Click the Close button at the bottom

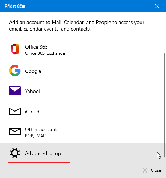pyautogui.click(x=152, y=170)
